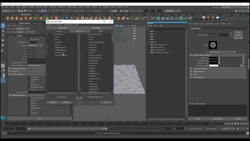Enable the Albedo checkbox
Viewport: 250px width, 141px height.
pyautogui.click(x=29, y=82)
